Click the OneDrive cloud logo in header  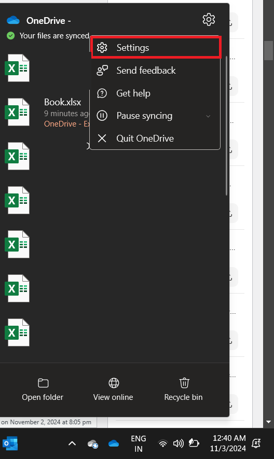click(13, 20)
